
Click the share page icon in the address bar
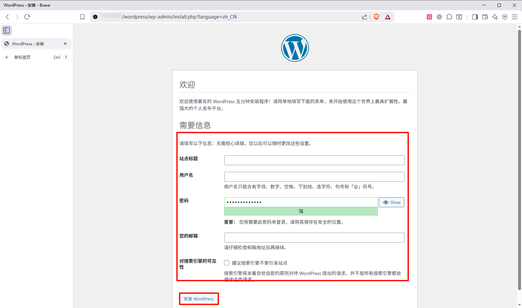tap(364, 17)
